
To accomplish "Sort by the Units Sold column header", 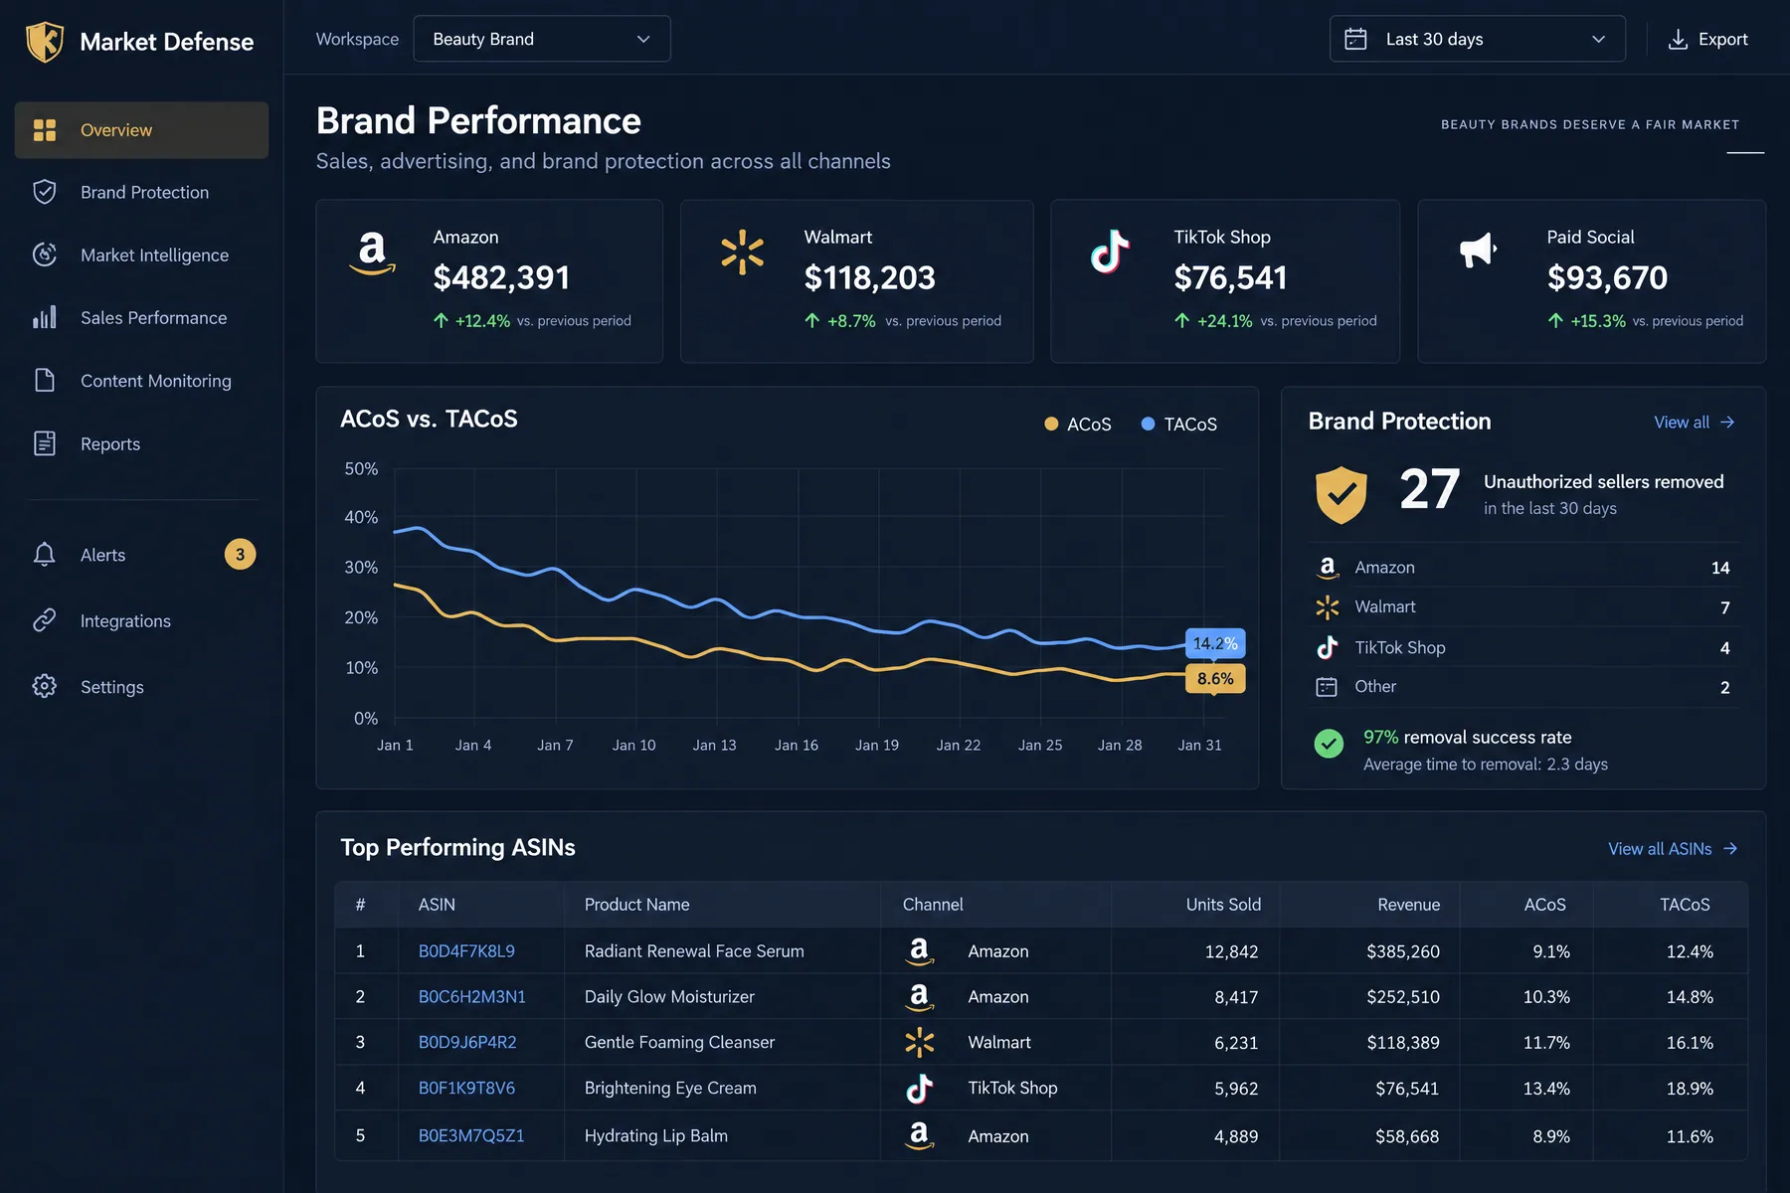I will tap(1223, 904).
